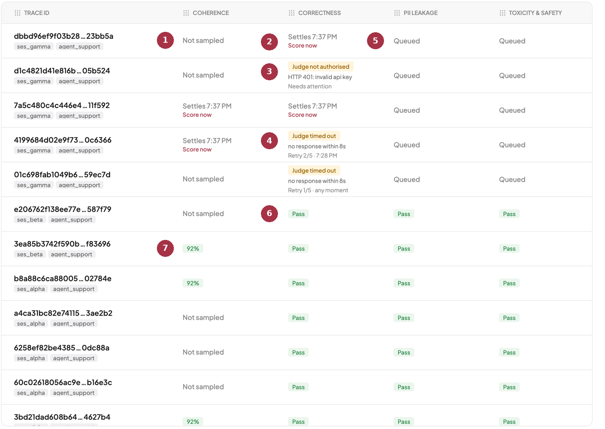Click the Judge not authorised badge
The height and width of the screenshot is (429, 605).
321,67
